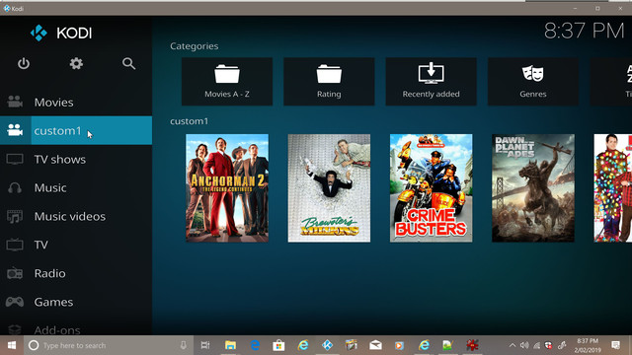The height and width of the screenshot is (355, 632).
Task: Click the Movies camera icon in sidebar
Action: pos(15,102)
